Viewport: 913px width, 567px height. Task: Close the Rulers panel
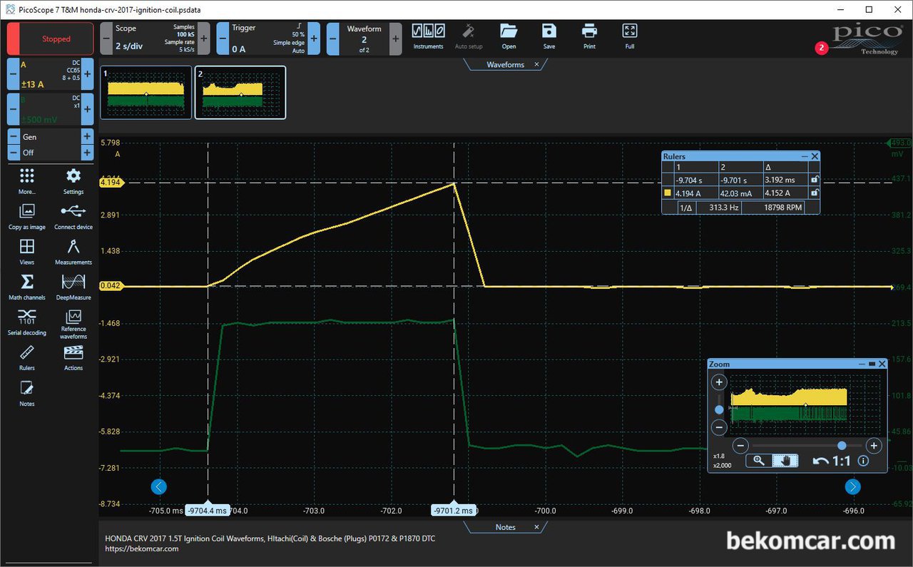(815, 156)
